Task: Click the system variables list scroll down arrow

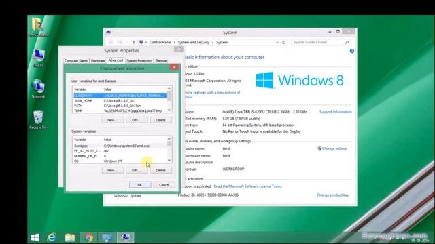Action: pos(169,161)
